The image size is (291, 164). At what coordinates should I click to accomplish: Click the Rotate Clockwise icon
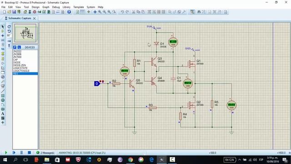[x=9, y=27]
